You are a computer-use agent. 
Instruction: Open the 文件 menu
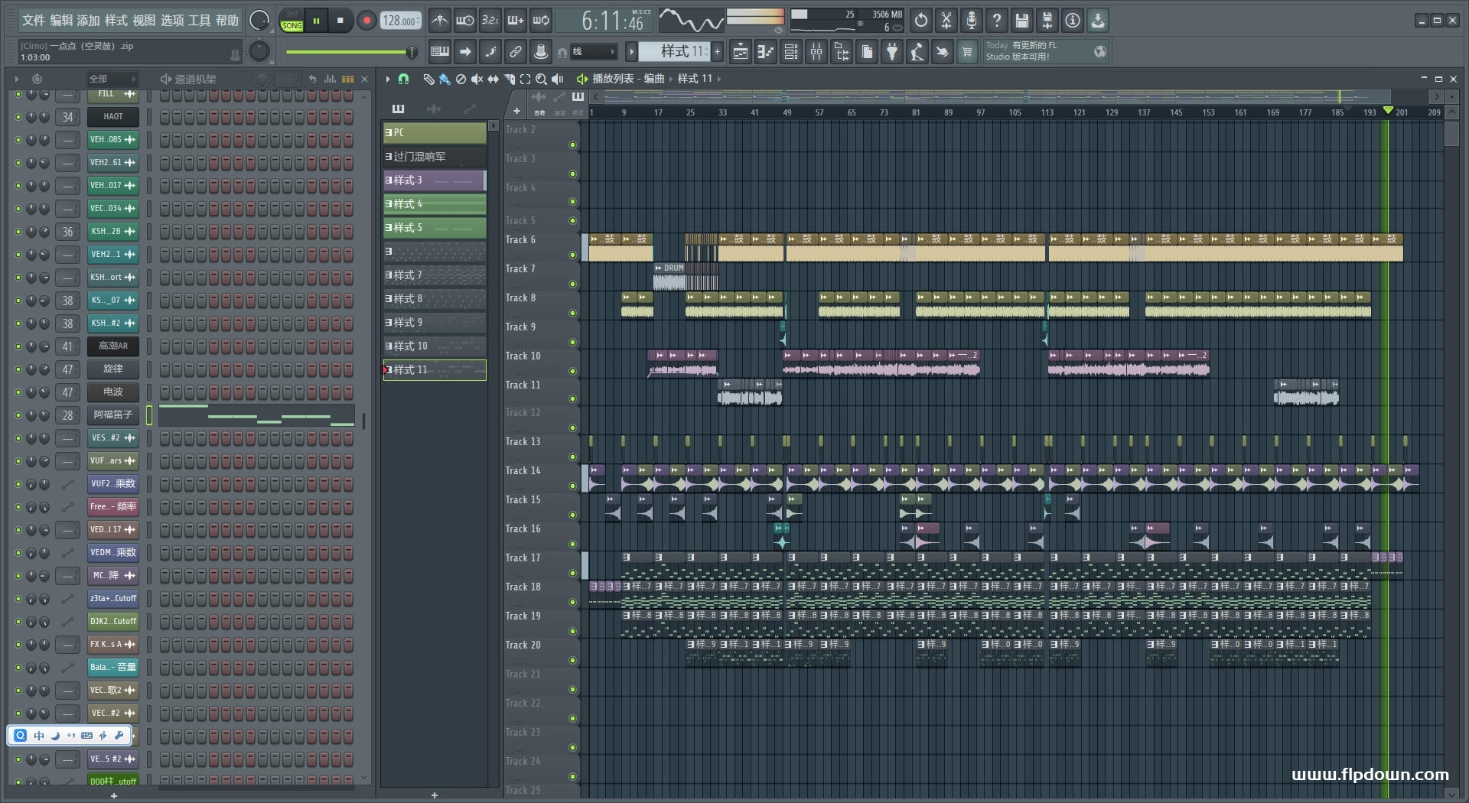pyautogui.click(x=34, y=21)
